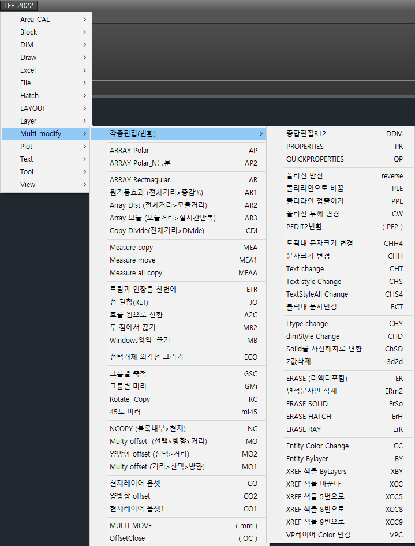This screenshot has width=415, height=546.
Task: Select 그룹별 미러 (GMi)
Action: pyautogui.click(x=178, y=387)
